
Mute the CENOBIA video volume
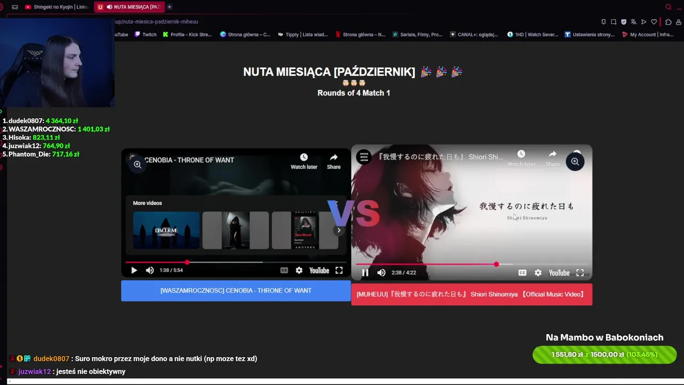click(150, 271)
